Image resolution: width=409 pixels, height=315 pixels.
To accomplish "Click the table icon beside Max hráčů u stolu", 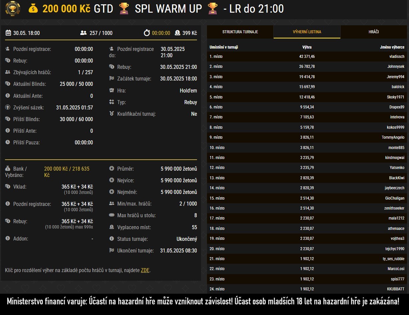I will [x=112, y=215].
